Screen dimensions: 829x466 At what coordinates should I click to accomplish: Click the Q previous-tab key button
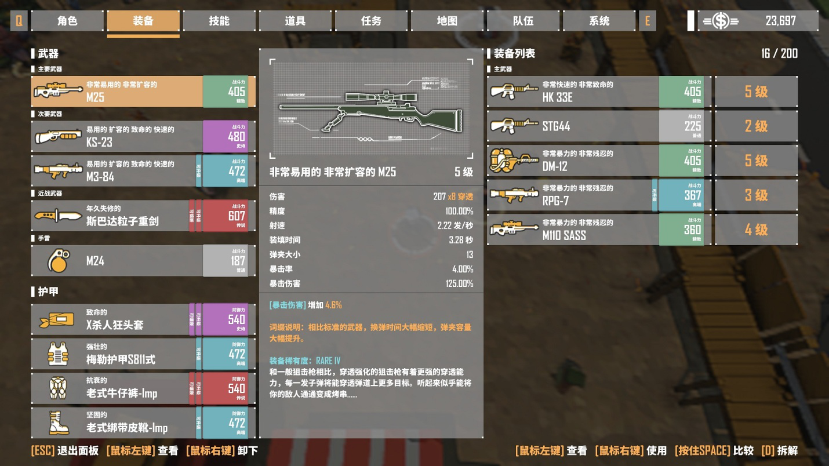[x=19, y=21]
